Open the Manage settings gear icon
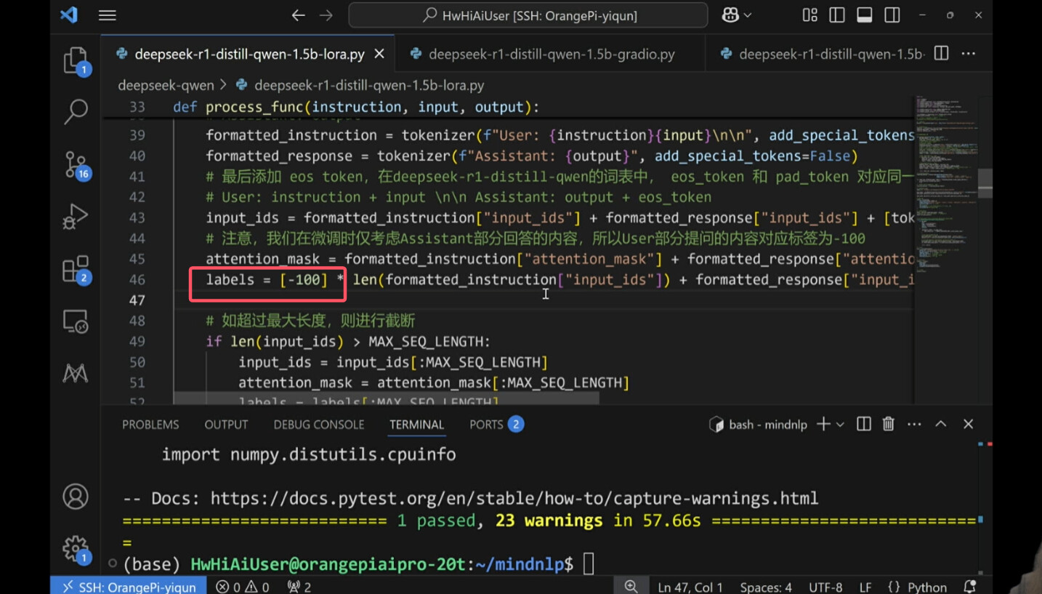Image resolution: width=1042 pixels, height=594 pixels. point(76,548)
